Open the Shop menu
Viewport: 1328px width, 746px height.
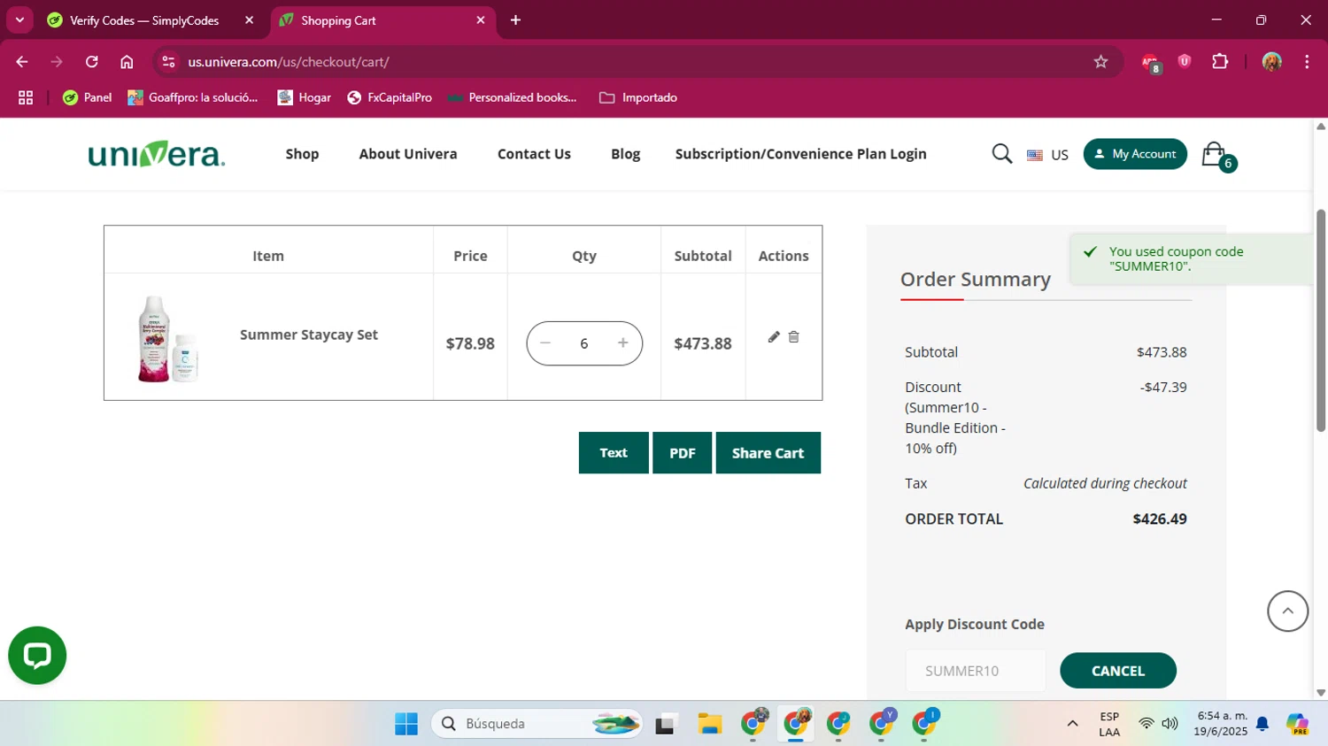302,154
